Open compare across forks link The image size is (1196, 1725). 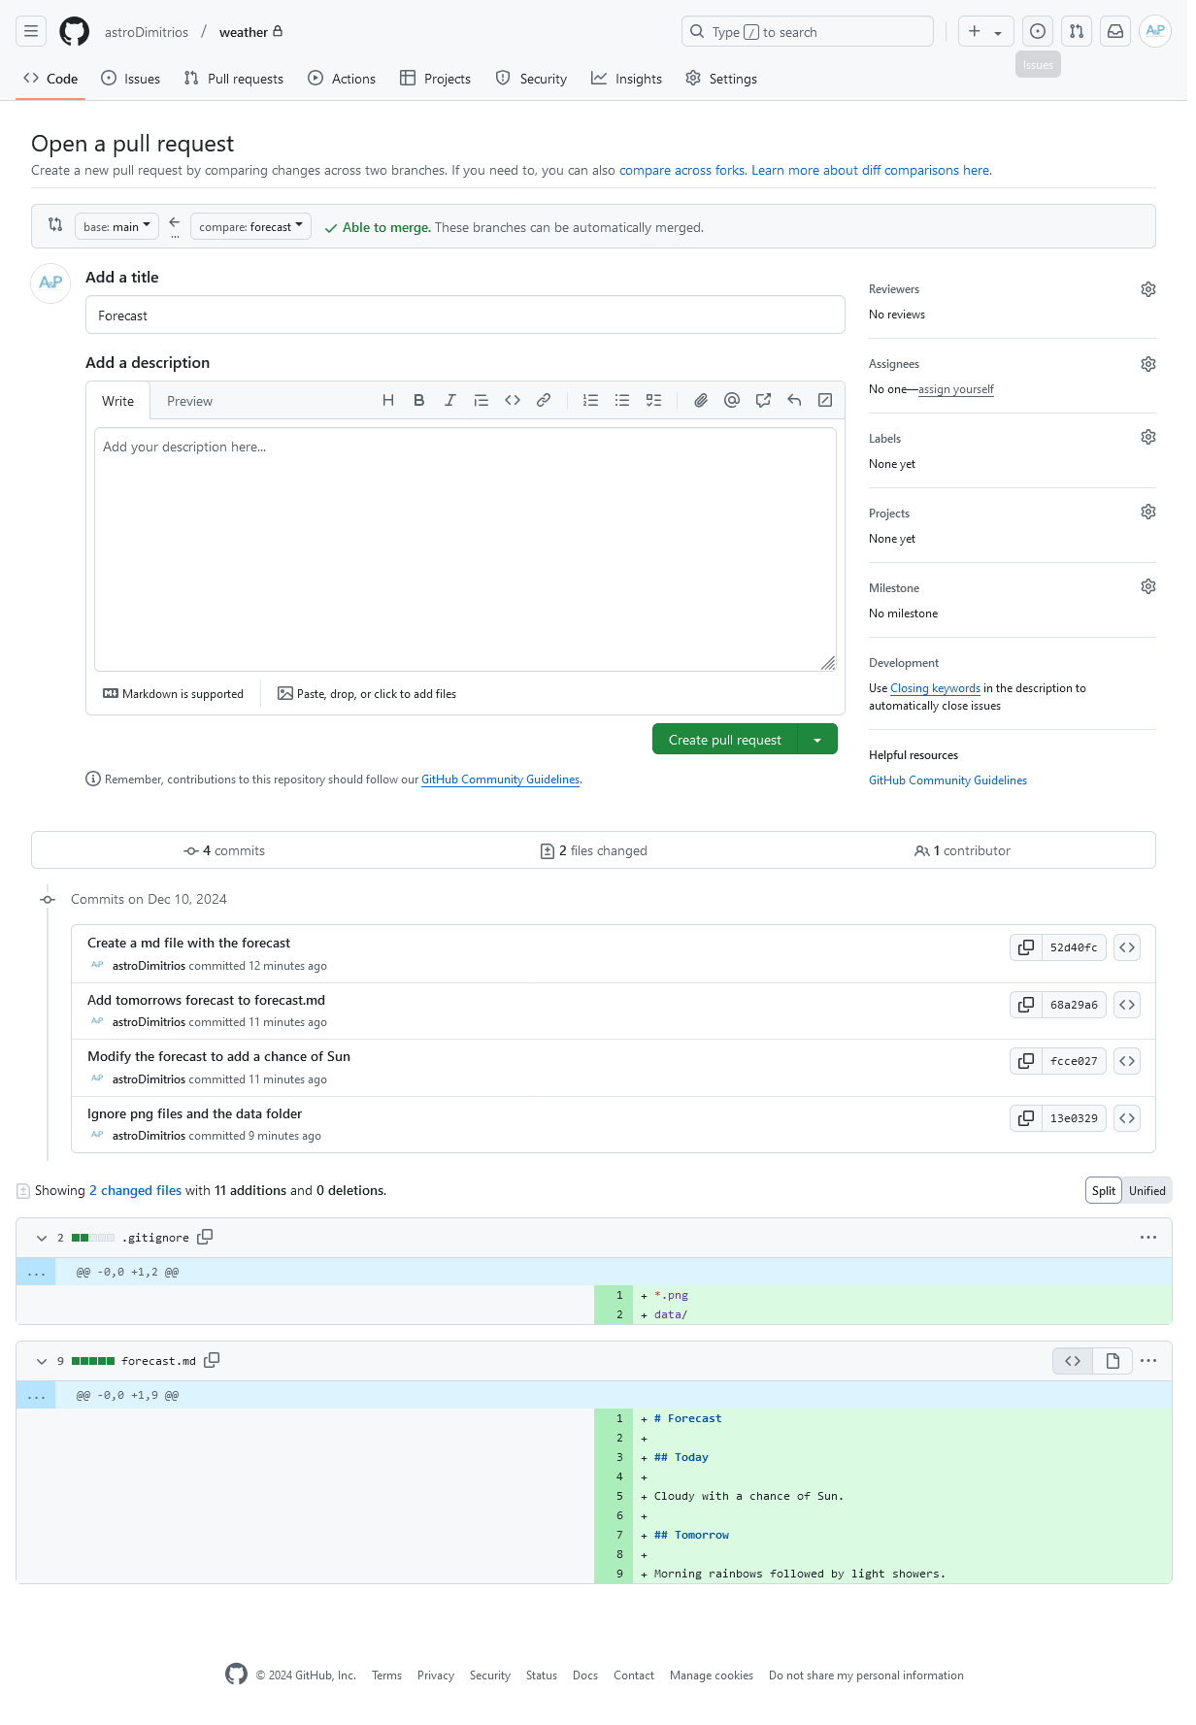click(x=681, y=170)
